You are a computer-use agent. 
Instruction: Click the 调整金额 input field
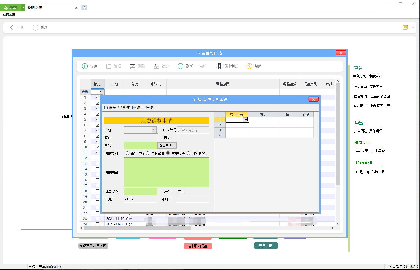[140, 191]
